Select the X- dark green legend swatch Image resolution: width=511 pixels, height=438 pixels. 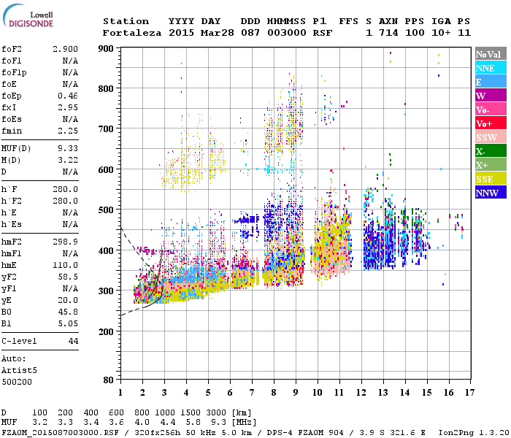(491, 151)
